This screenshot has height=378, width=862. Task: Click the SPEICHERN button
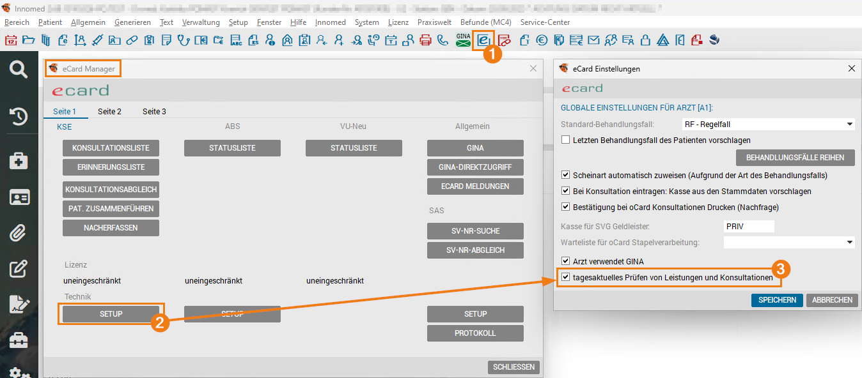coord(777,300)
